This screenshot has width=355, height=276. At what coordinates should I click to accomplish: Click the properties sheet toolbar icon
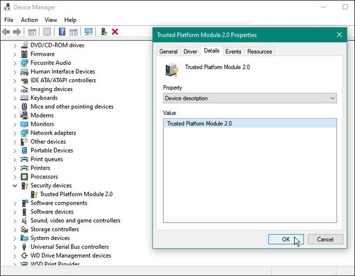[47, 32]
